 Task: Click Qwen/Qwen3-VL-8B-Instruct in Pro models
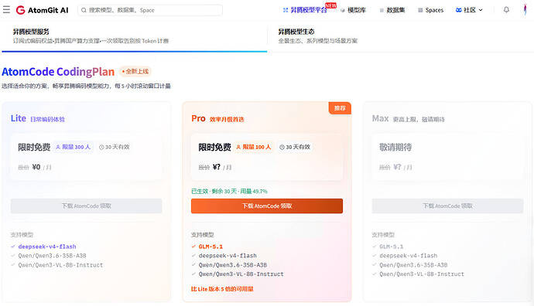click(x=241, y=274)
